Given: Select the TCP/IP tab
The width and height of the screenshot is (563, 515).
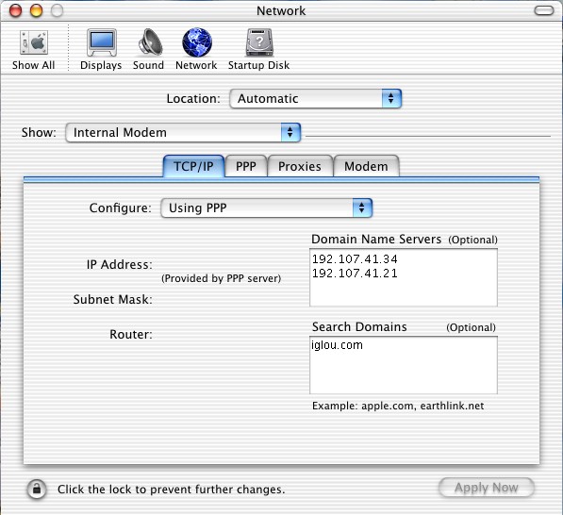Looking at the screenshot, I should (x=193, y=166).
